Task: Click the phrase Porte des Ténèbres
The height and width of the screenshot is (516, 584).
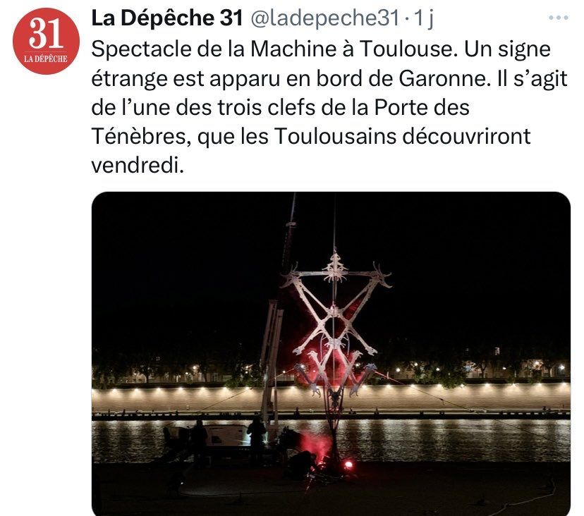Action: point(281,122)
